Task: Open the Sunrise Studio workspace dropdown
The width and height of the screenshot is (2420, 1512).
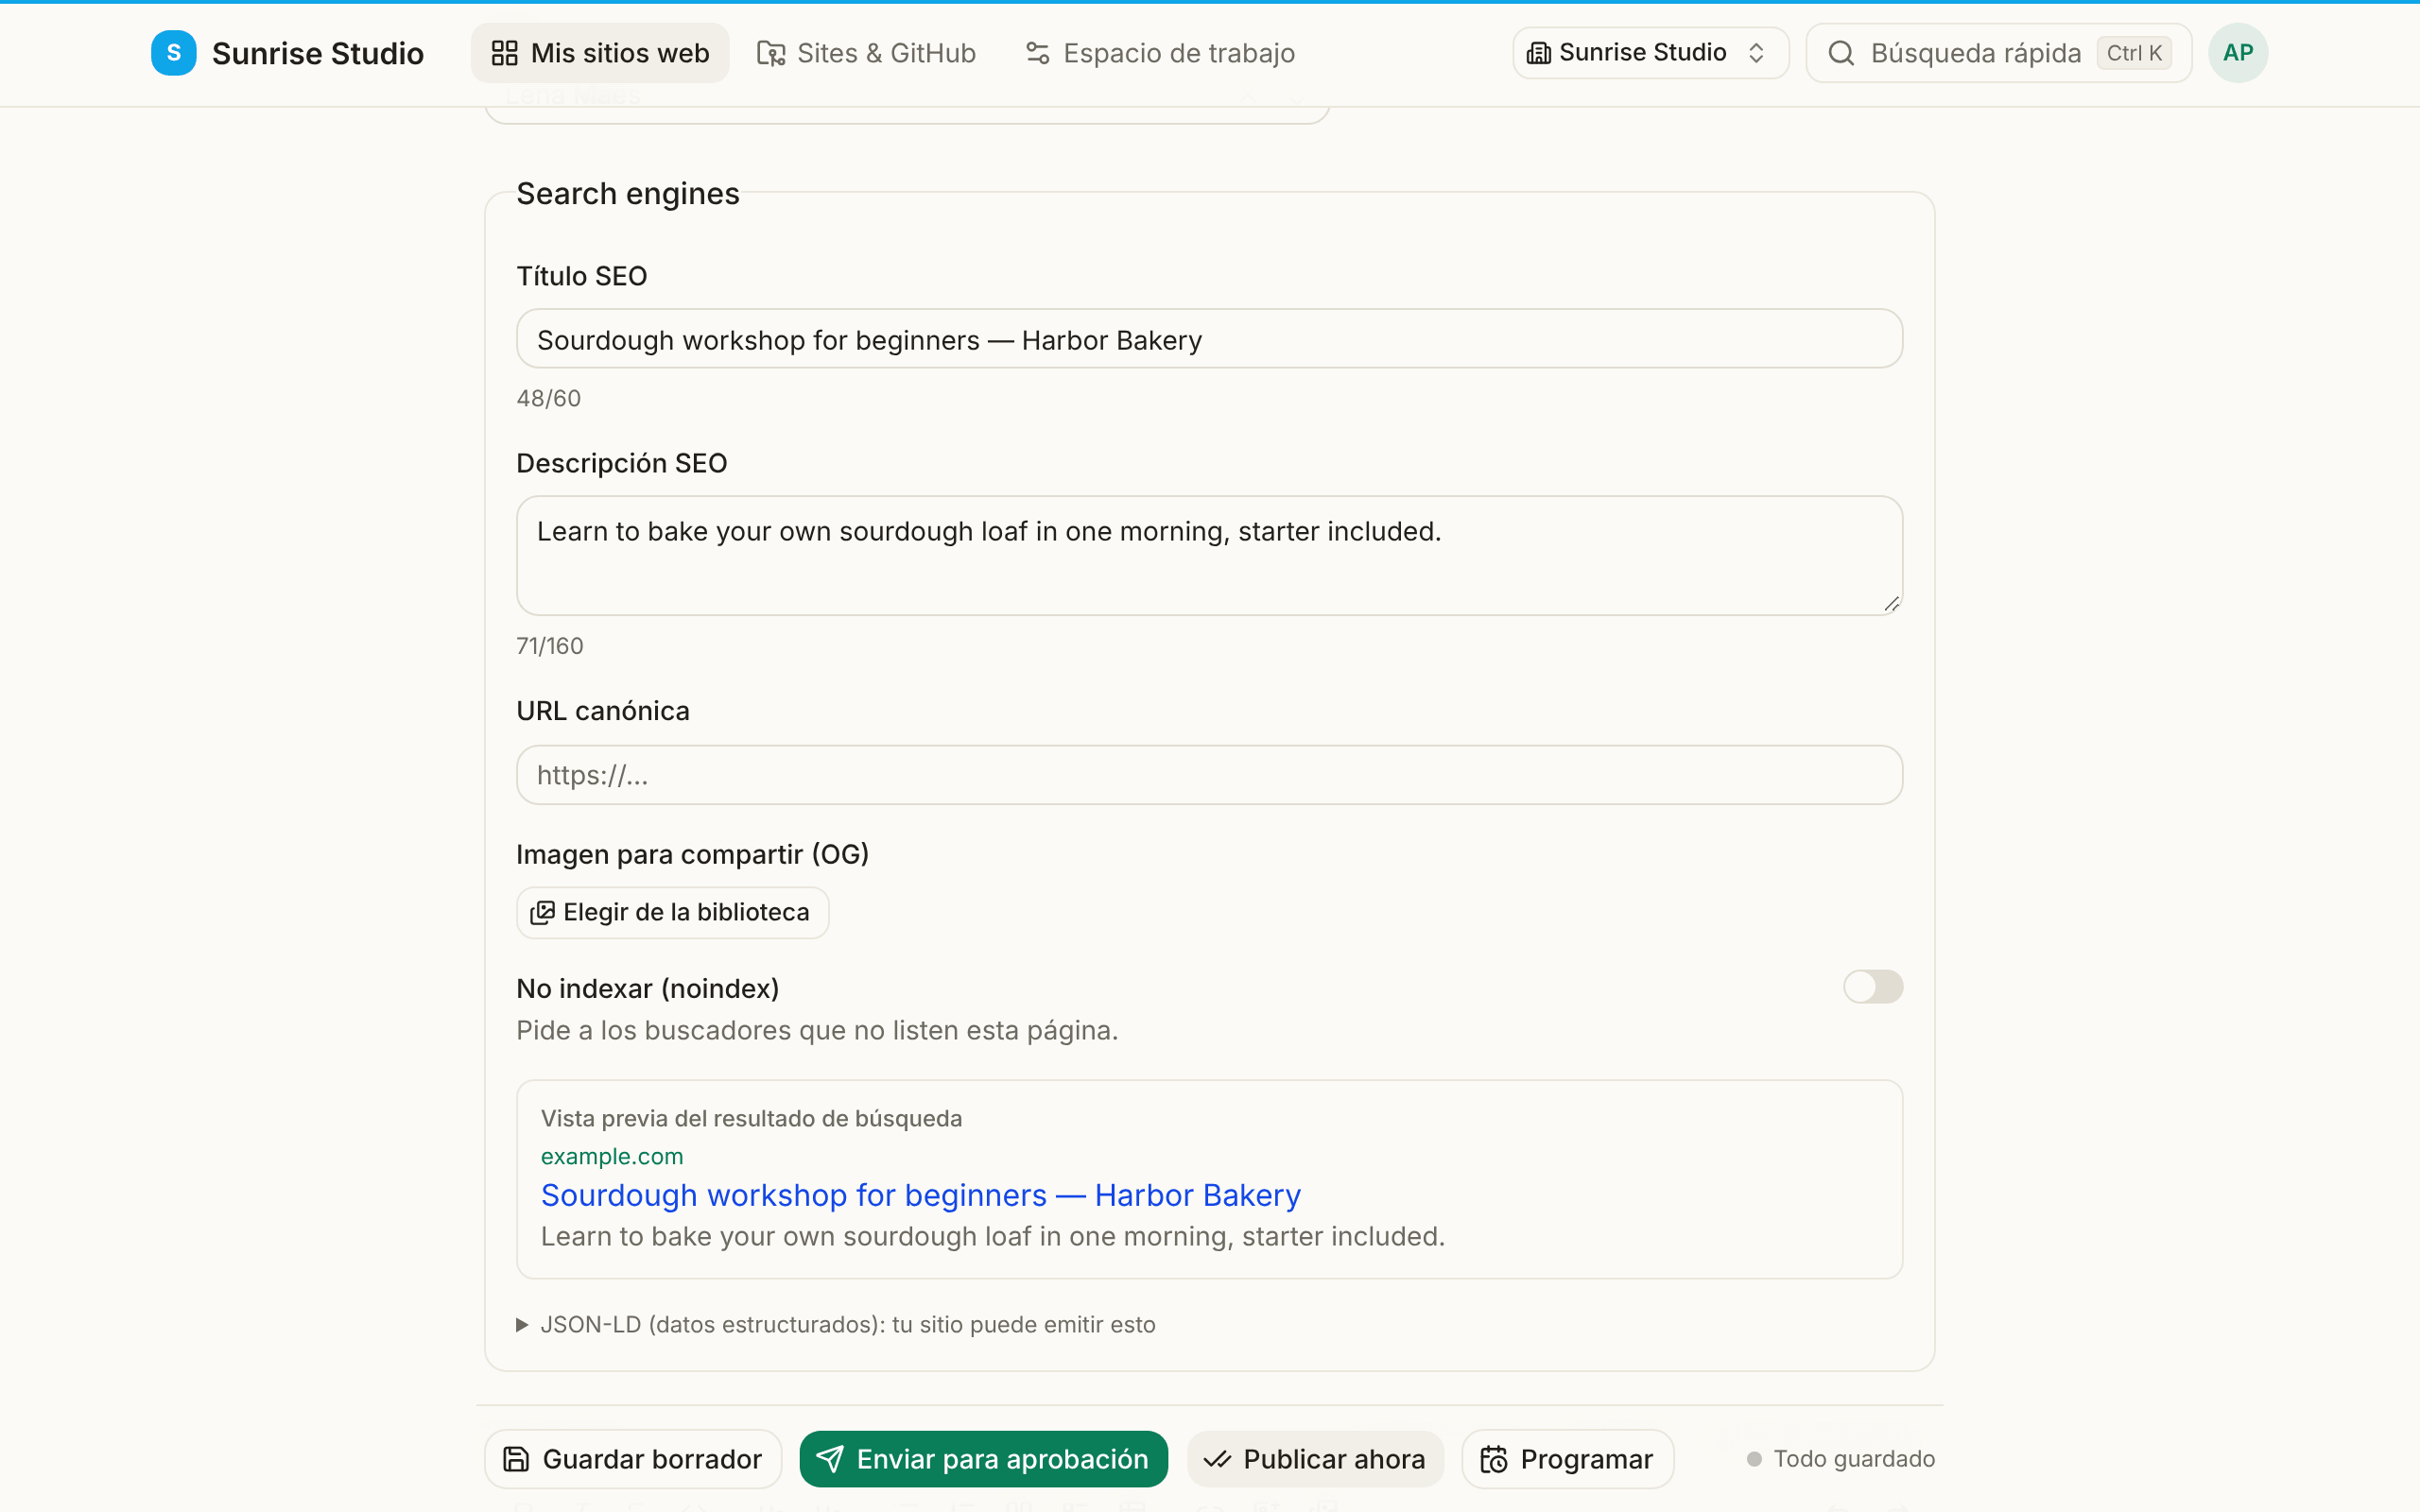Action: click(x=1650, y=53)
